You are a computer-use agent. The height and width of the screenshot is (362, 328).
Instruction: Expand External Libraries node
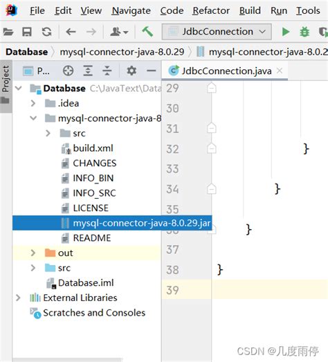pos(18,298)
